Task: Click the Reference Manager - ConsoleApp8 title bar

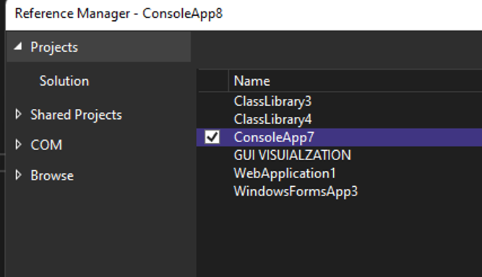Action: coord(244,14)
